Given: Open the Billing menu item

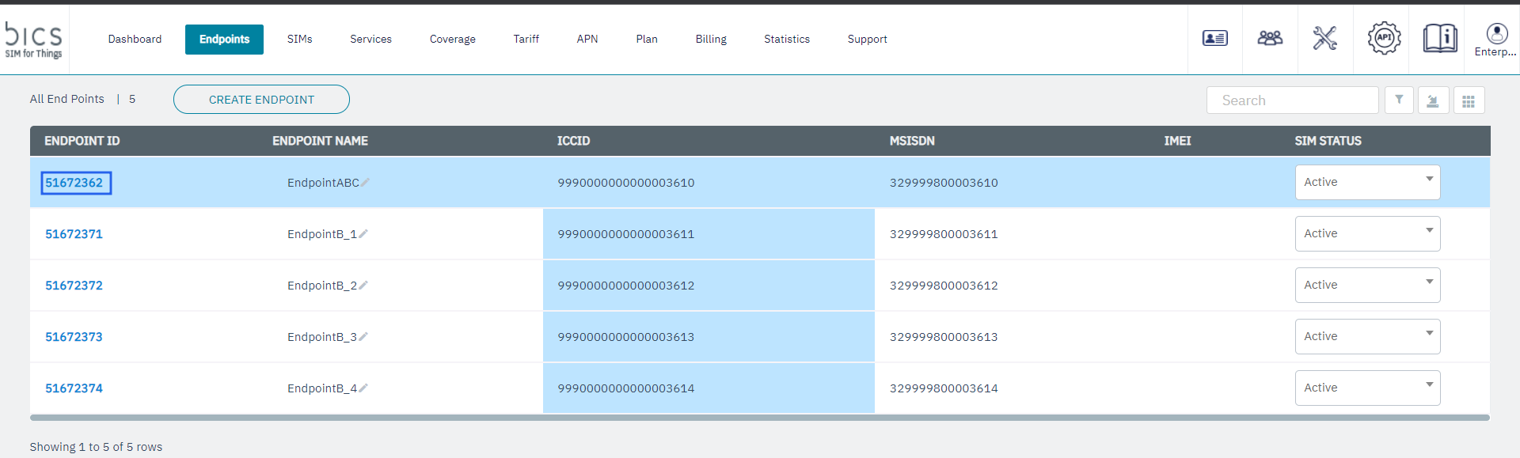Looking at the screenshot, I should coord(710,39).
